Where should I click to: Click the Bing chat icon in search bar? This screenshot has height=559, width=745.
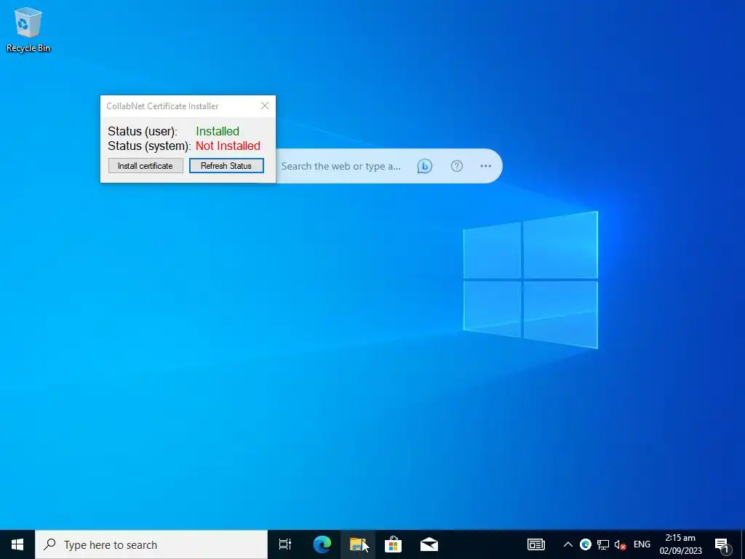click(x=425, y=166)
